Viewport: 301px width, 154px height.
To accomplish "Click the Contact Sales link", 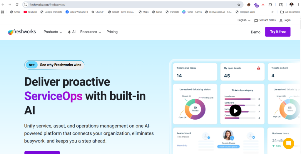I will (x=265, y=20).
